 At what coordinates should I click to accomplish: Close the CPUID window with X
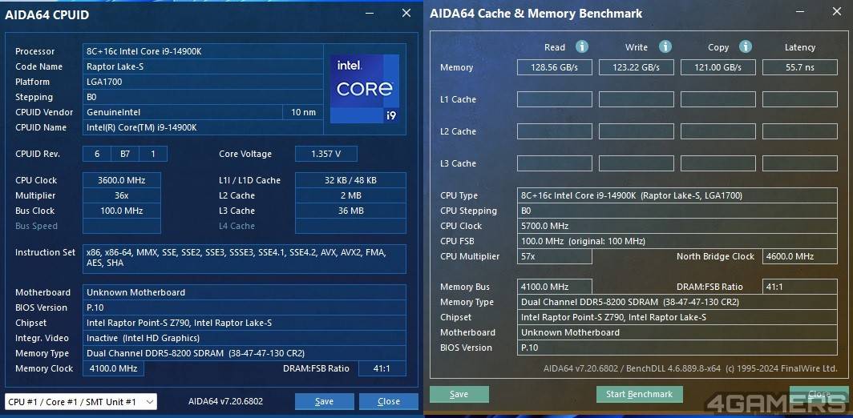click(406, 13)
